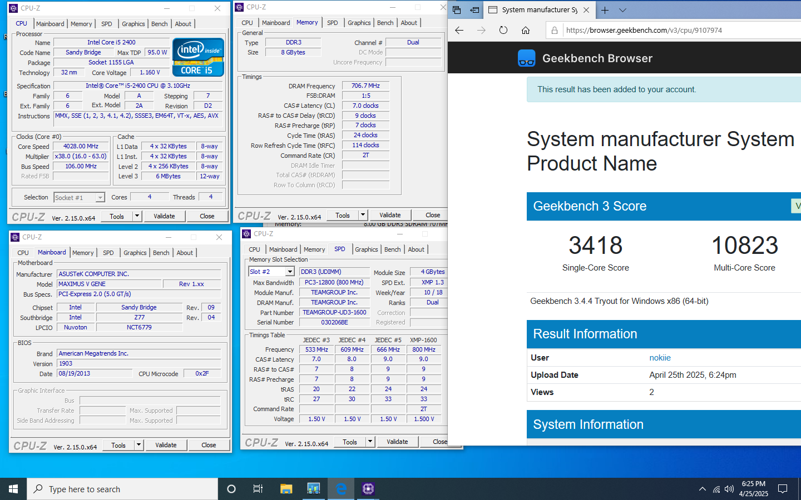Click the Geekbench Browser title link
Image resolution: width=801 pixels, height=500 pixels.
[597, 58]
